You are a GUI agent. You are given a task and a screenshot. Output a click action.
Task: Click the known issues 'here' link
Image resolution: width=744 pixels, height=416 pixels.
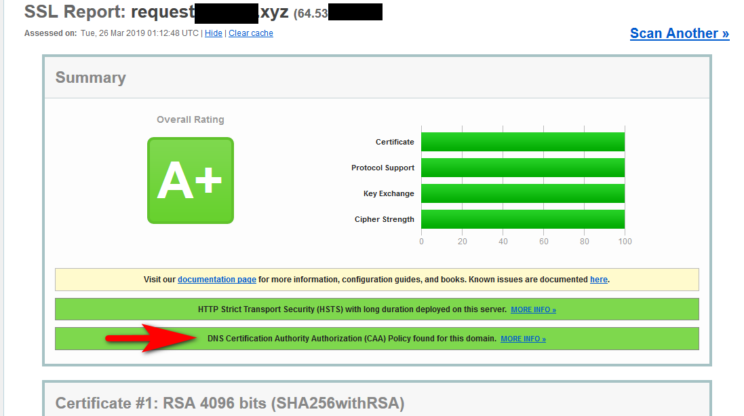click(x=599, y=279)
